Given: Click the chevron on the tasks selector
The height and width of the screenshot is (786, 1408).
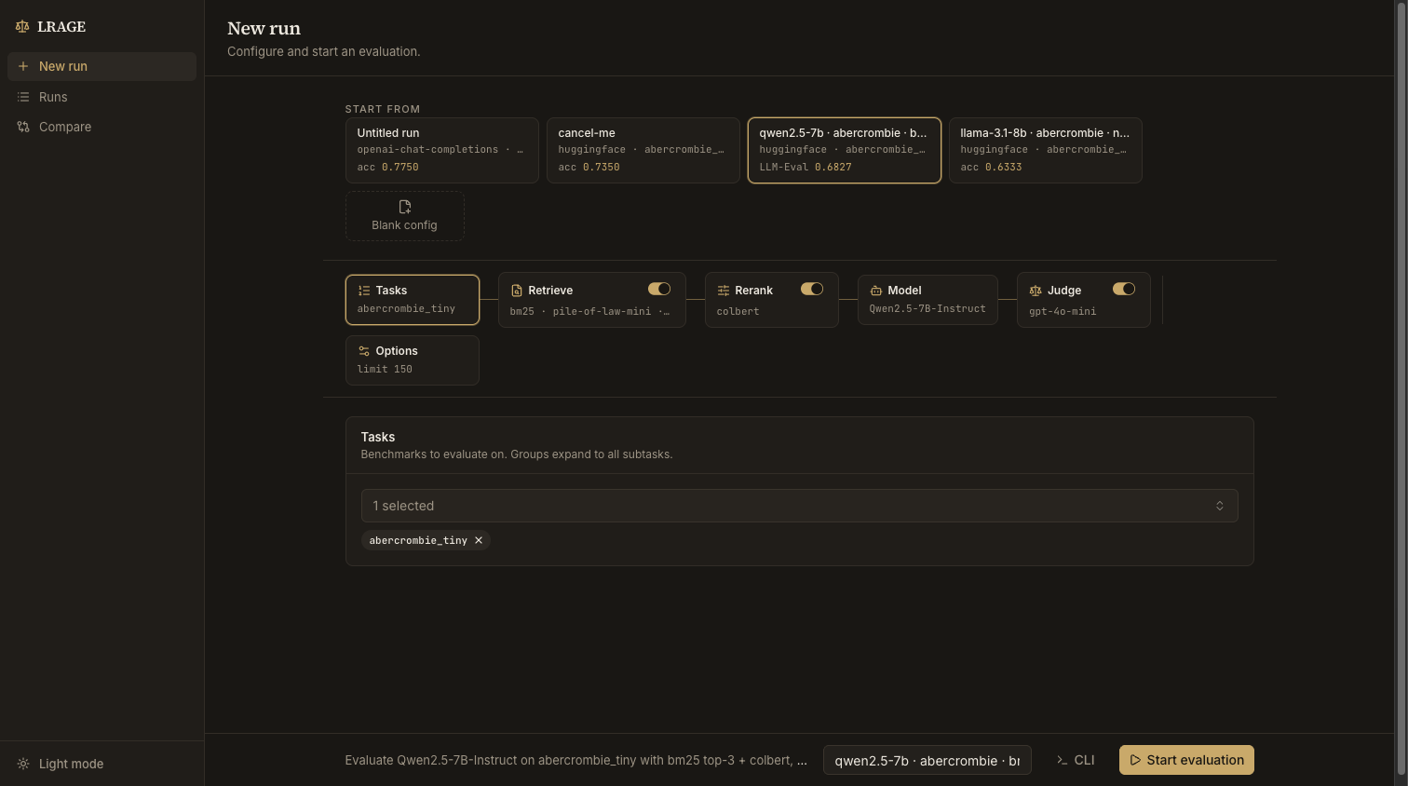Looking at the screenshot, I should coord(1219,506).
